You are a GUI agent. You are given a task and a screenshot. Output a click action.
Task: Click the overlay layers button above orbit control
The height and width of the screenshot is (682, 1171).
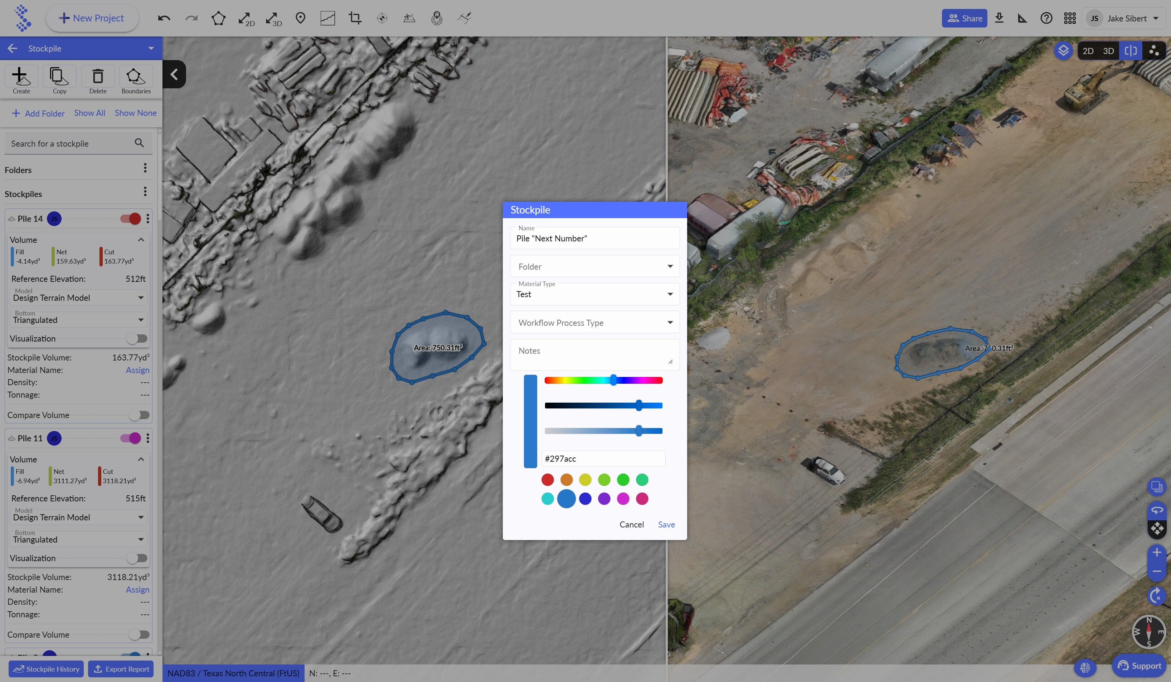point(1157,487)
